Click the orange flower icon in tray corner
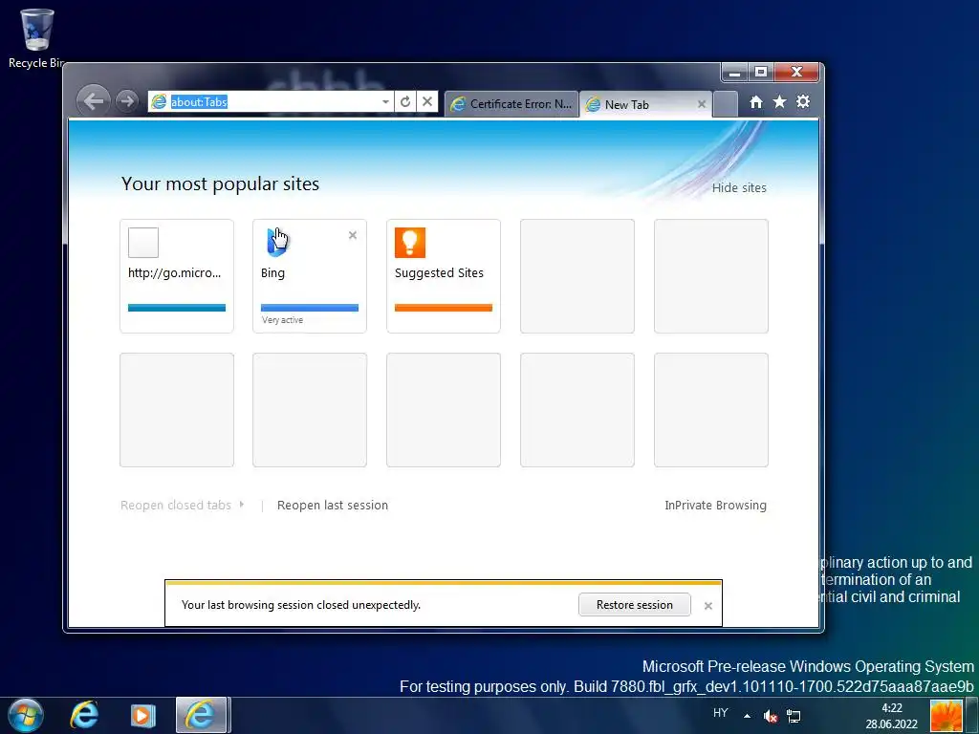Screen dimensions: 979x734 point(946,715)
